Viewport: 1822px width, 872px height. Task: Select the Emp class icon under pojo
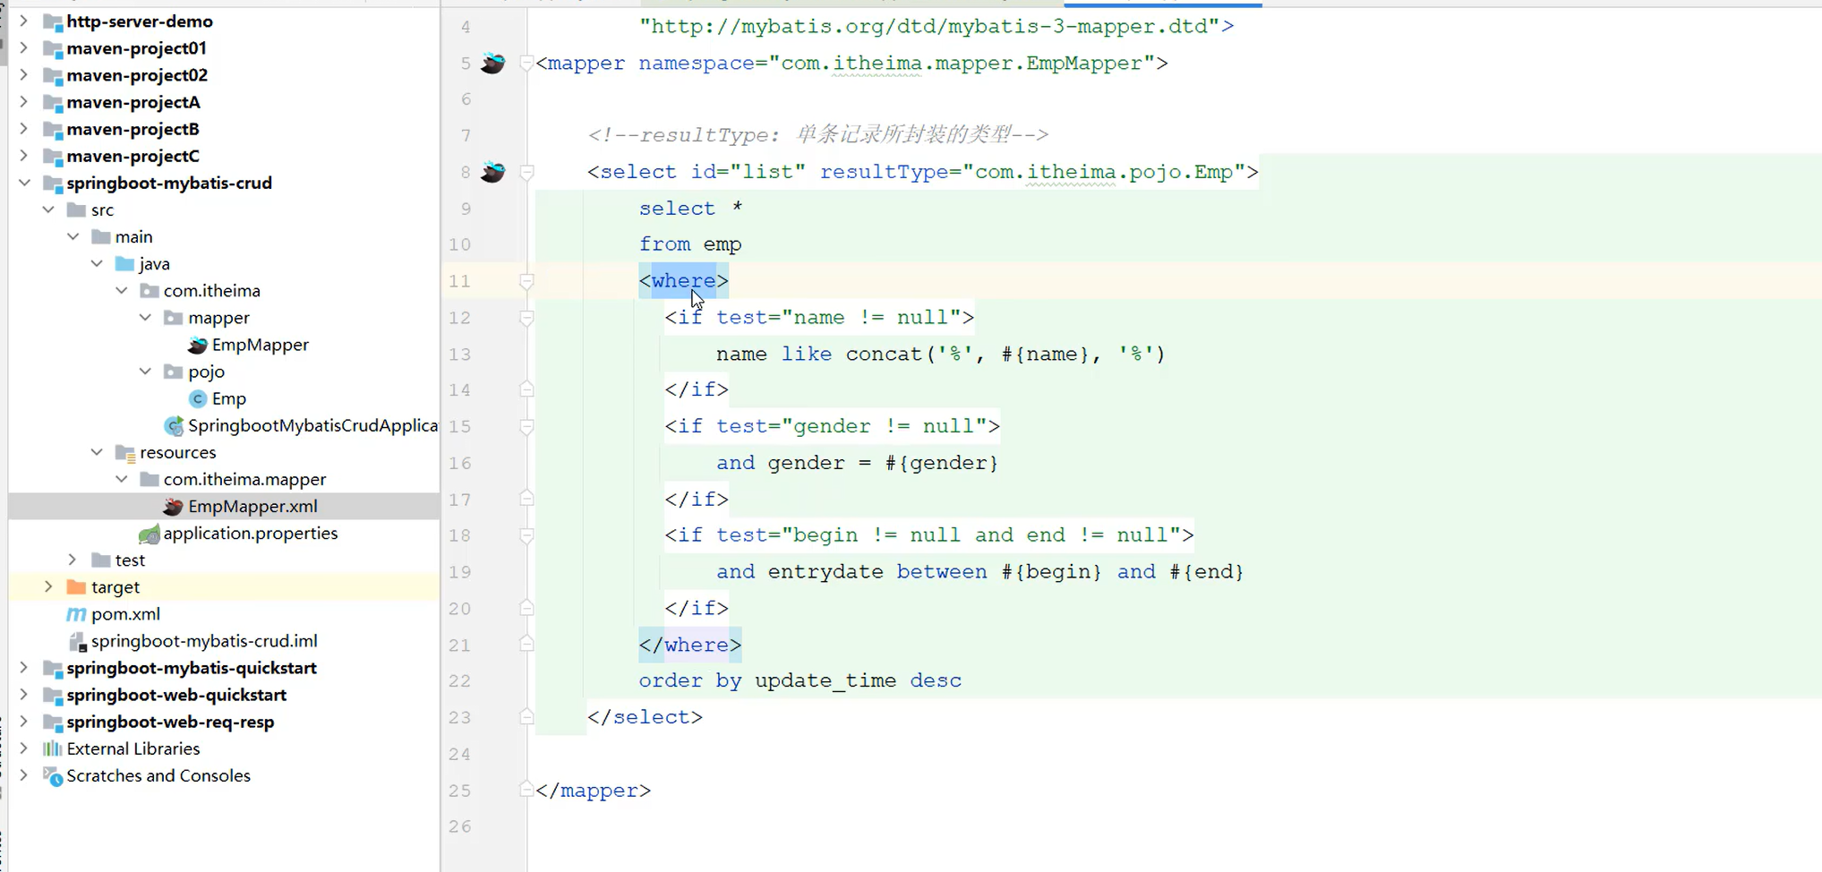[x=199, y=398]
